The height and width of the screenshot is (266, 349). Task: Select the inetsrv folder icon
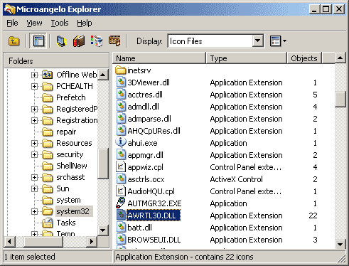[x=121, y=70]
